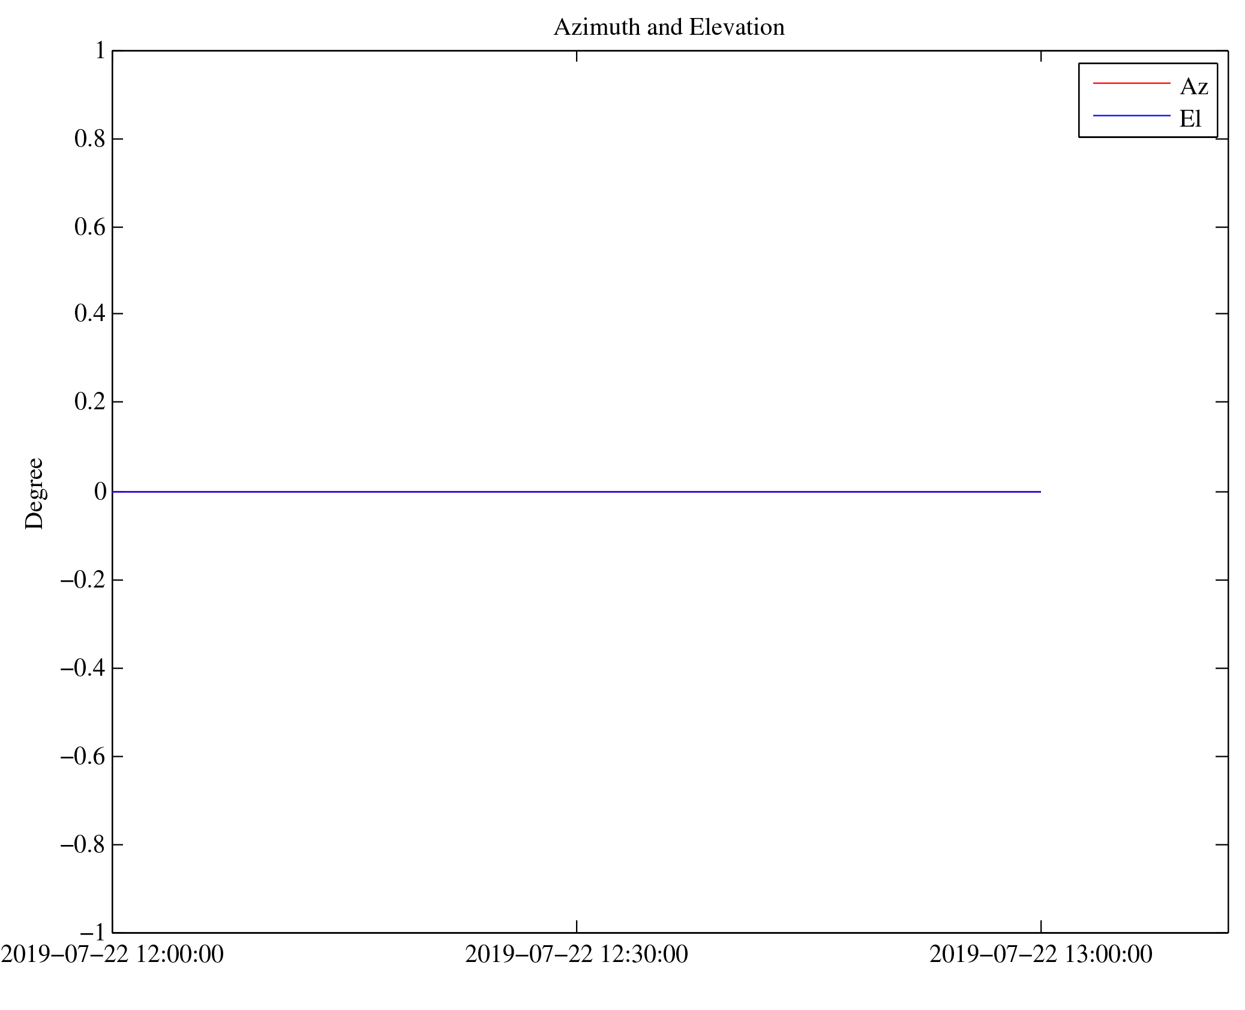1245x1010 pixels.
Task: Click the '2019-07-22 13:00:00' x-axis label
Action: 1040,954
